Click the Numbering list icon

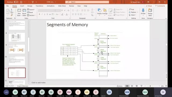tap(77, 11)
